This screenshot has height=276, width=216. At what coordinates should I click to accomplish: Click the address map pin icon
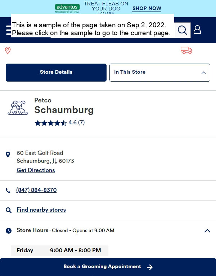(8, 155)
